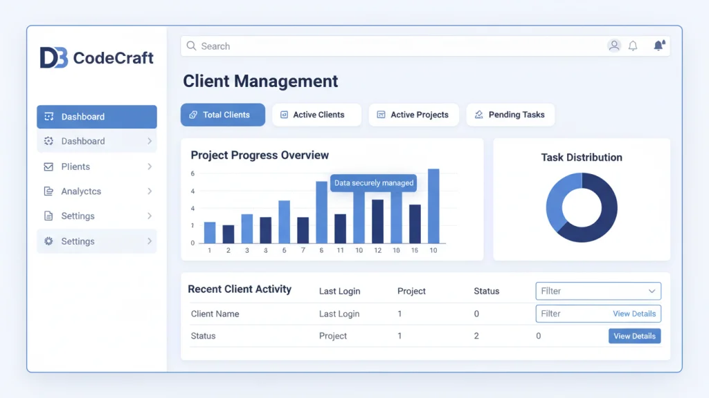This screenshot has width=709, height=398.
Task: Click the Data securely managed tooltip
Action: pyautogui.click(x=373, y=182)
